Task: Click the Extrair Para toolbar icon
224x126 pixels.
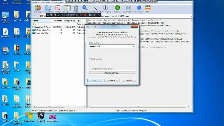Action: 48,9
